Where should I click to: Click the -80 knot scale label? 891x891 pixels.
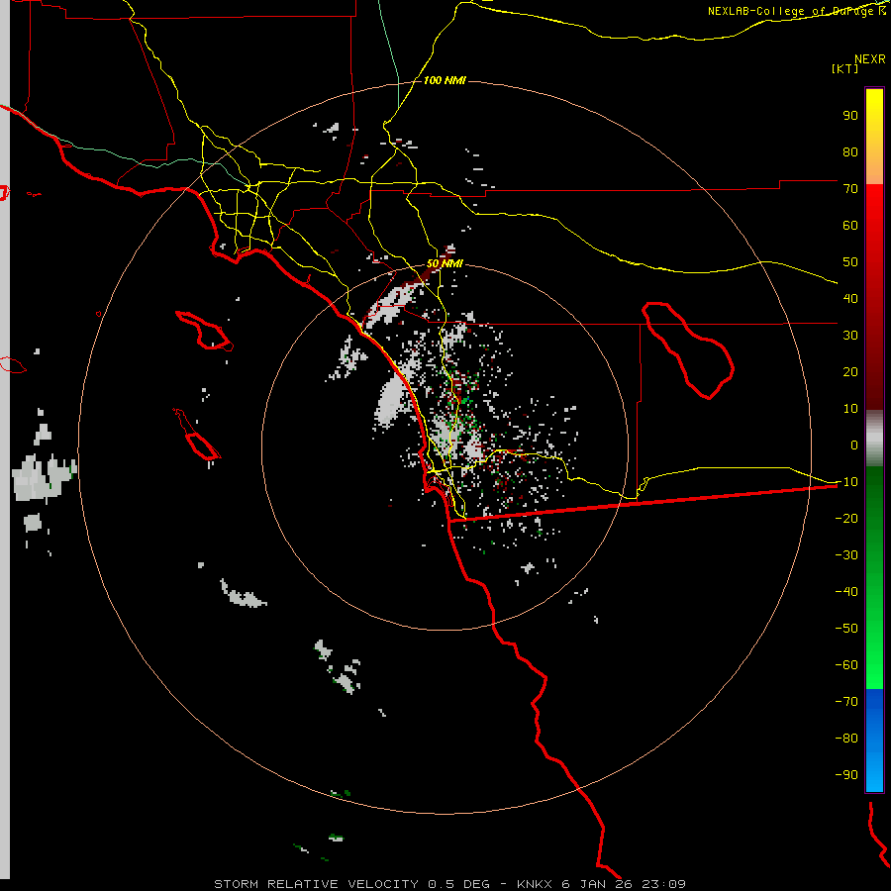click(846, 739)
